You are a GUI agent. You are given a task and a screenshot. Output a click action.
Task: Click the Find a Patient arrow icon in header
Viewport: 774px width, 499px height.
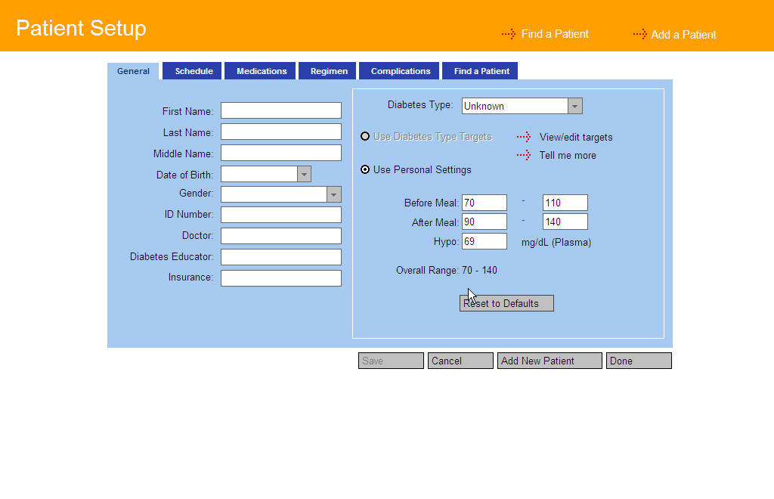pos(509,34)
